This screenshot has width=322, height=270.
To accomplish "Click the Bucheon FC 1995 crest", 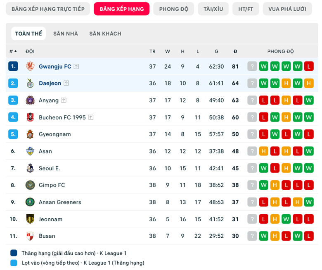I will click(30, 117).
